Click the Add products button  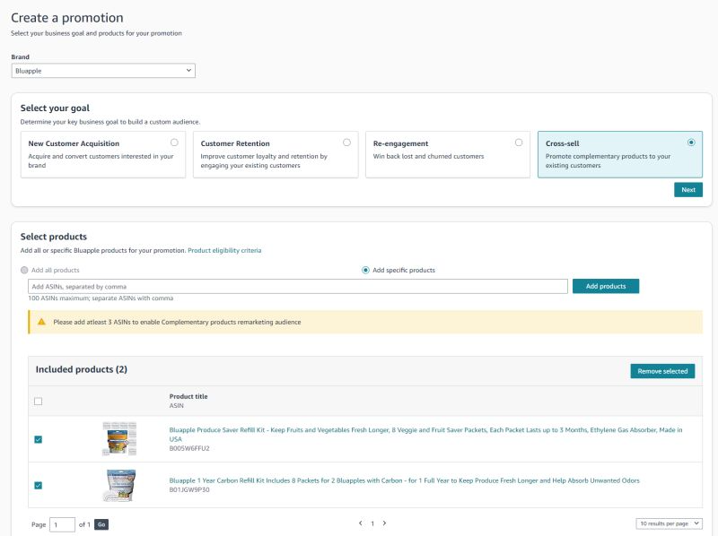point(605,286)
